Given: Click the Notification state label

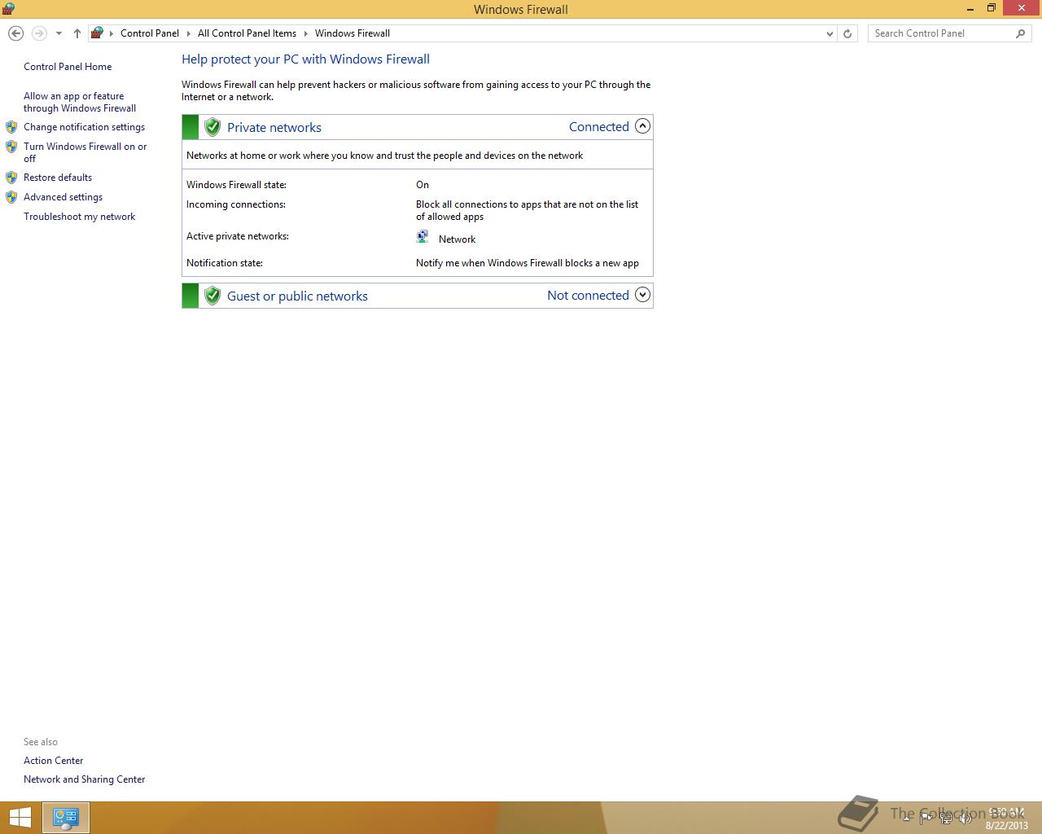Looking at the screenshot, I should [x=225, y=263].
